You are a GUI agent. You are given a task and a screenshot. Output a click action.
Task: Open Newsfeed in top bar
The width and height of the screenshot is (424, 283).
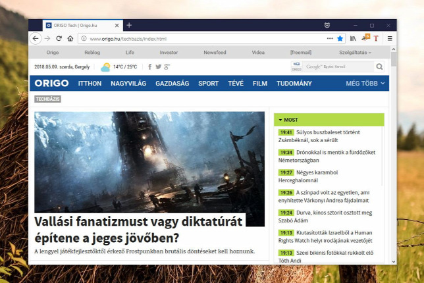[x=215, y=53]
